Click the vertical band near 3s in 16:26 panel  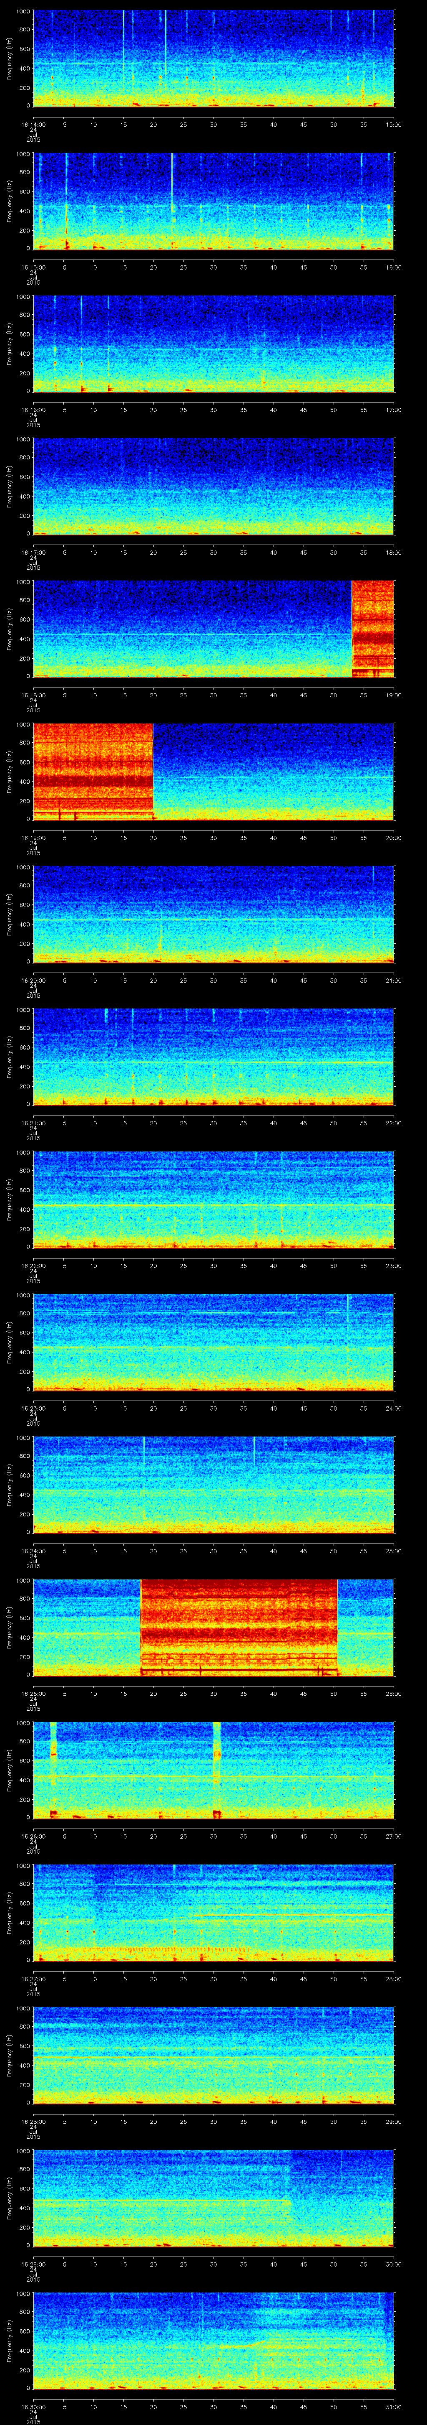[53, 1770]
